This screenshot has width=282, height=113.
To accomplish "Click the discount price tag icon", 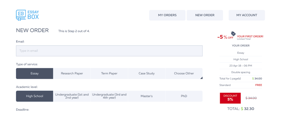I will click(x=233, y=33).
